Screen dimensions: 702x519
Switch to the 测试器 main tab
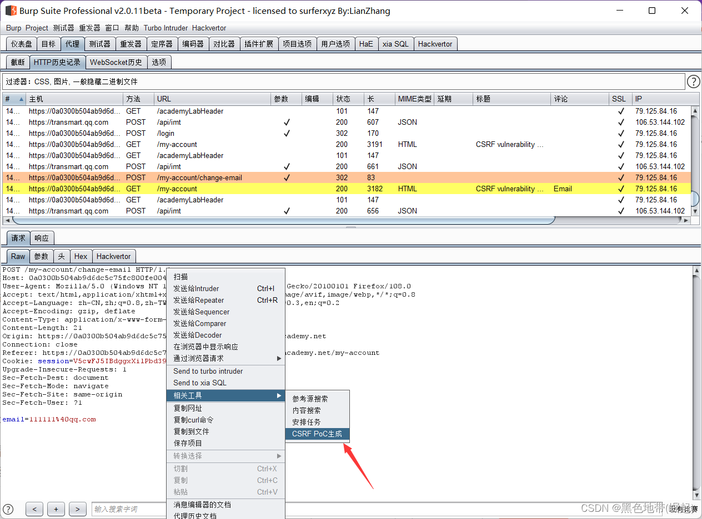(100, 44)
